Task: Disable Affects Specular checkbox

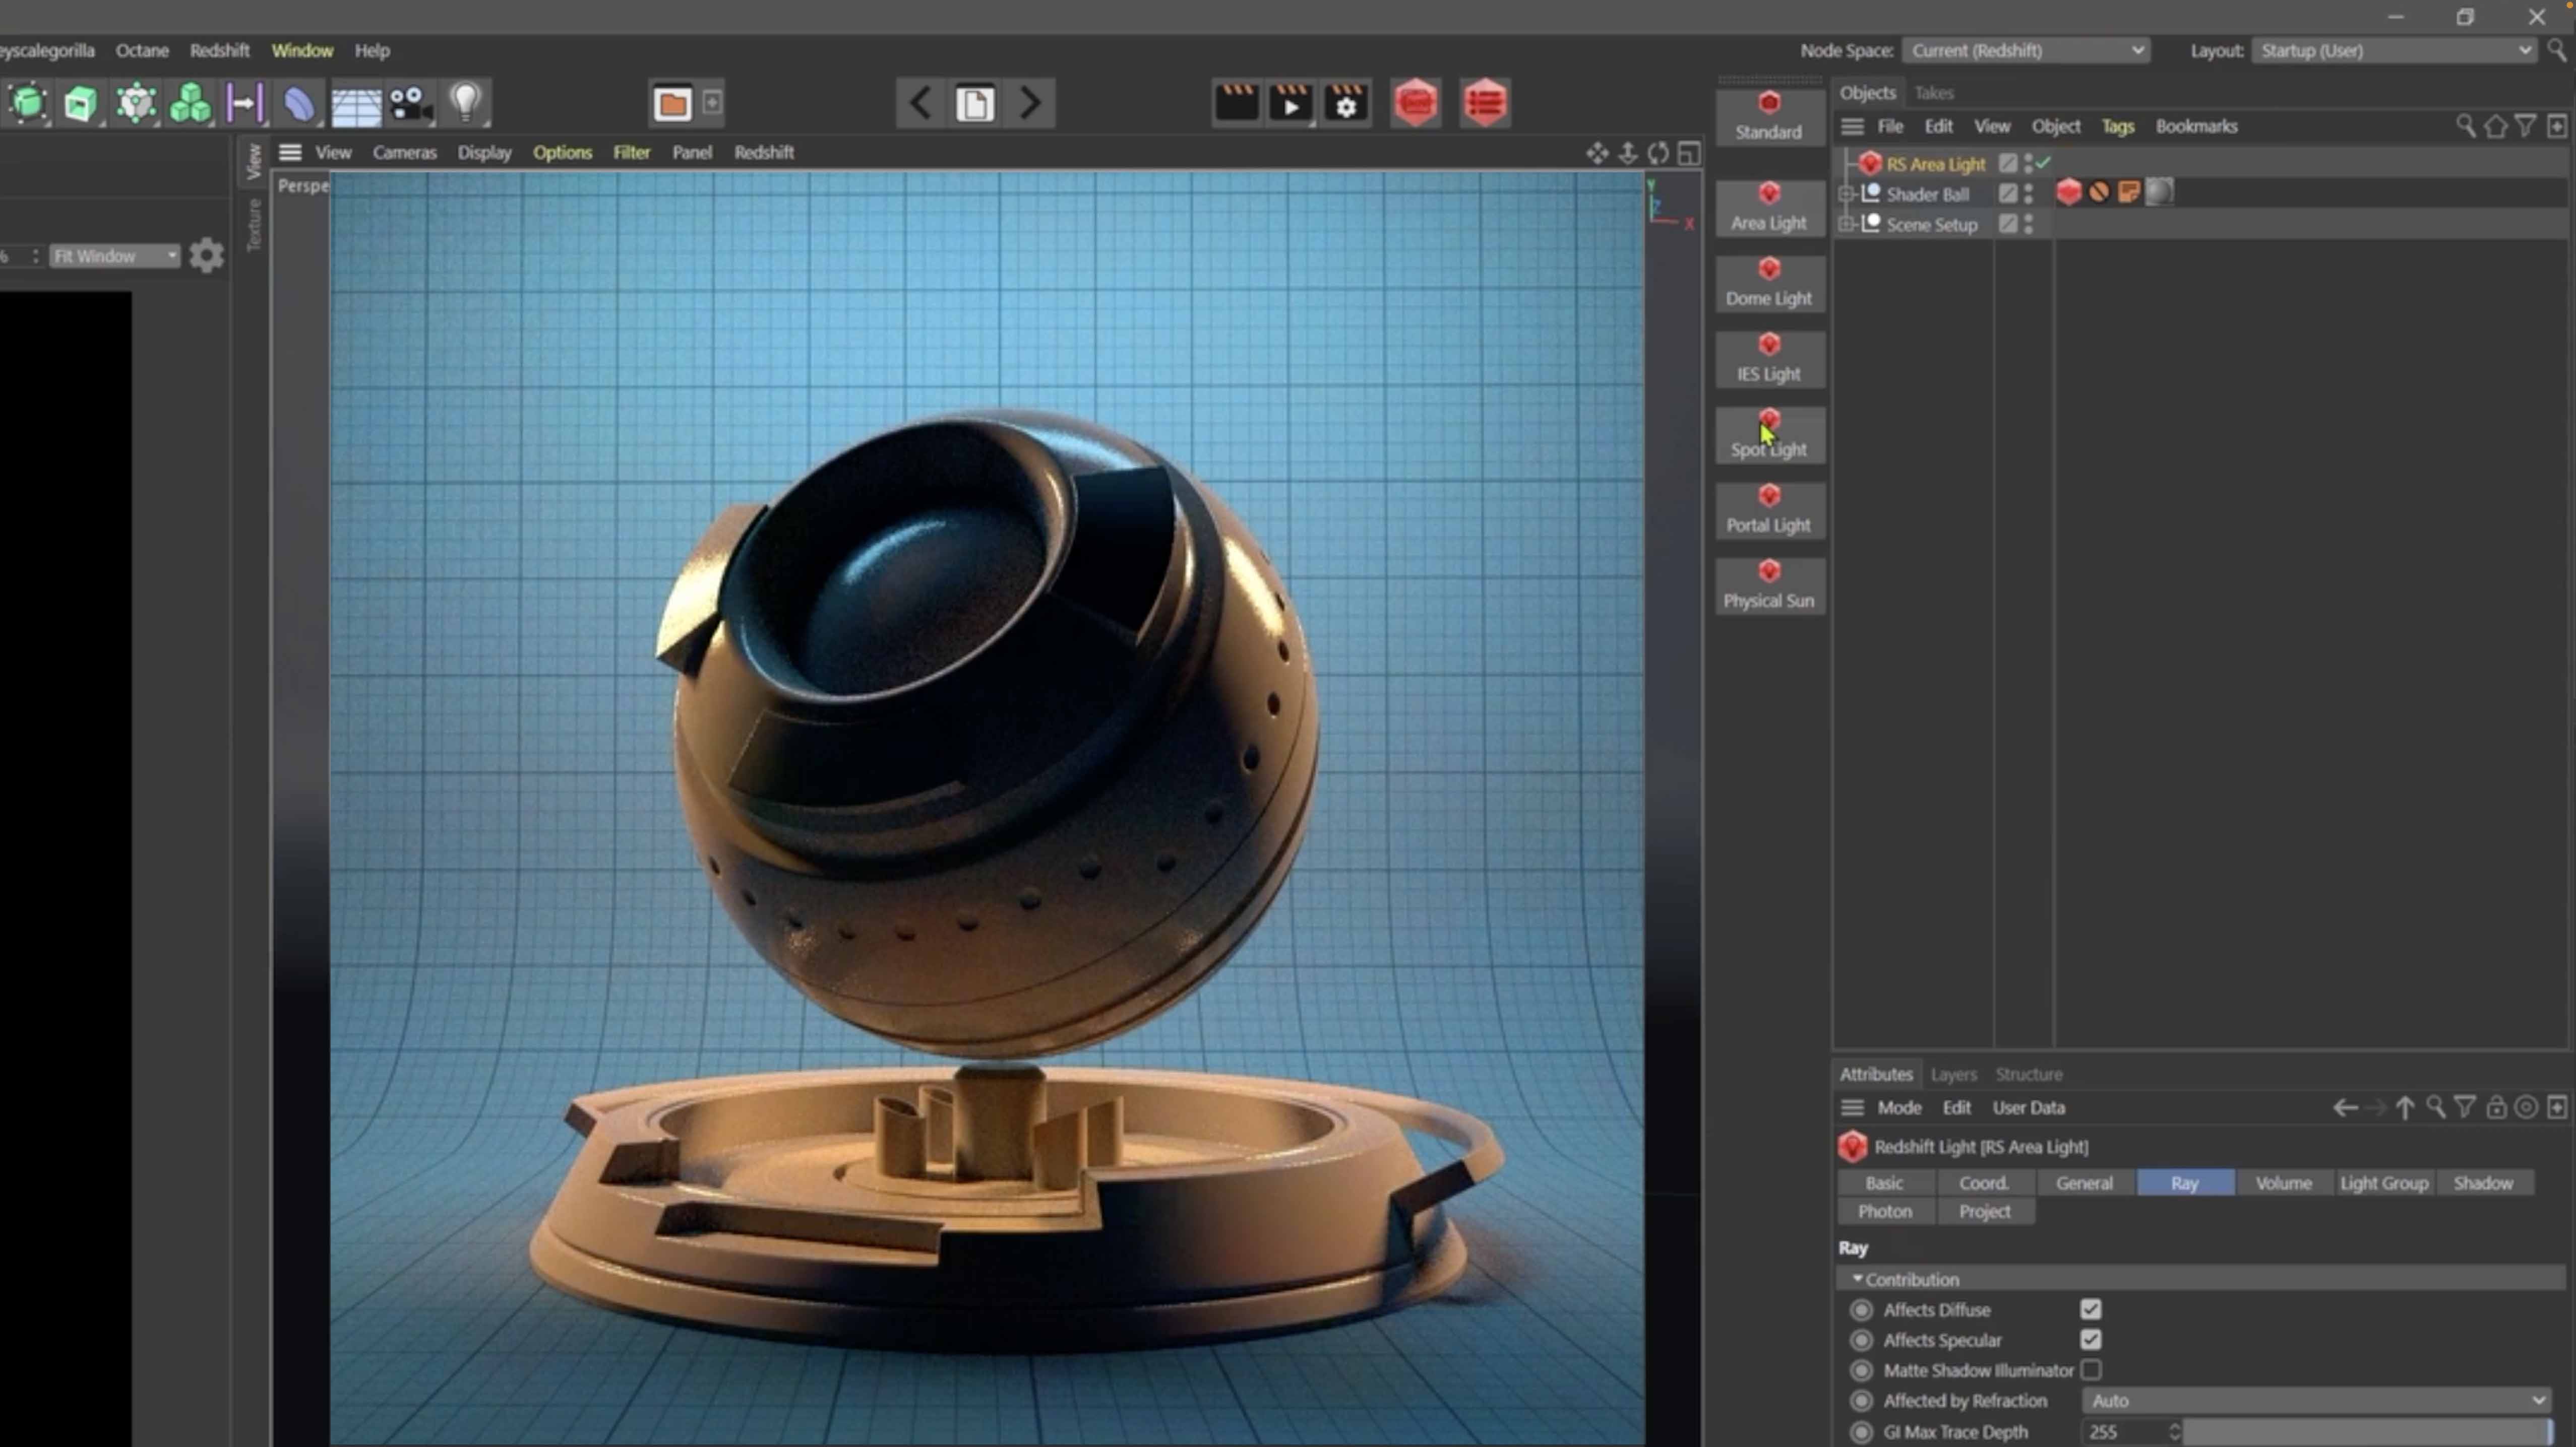Action: point(2090,1339)
